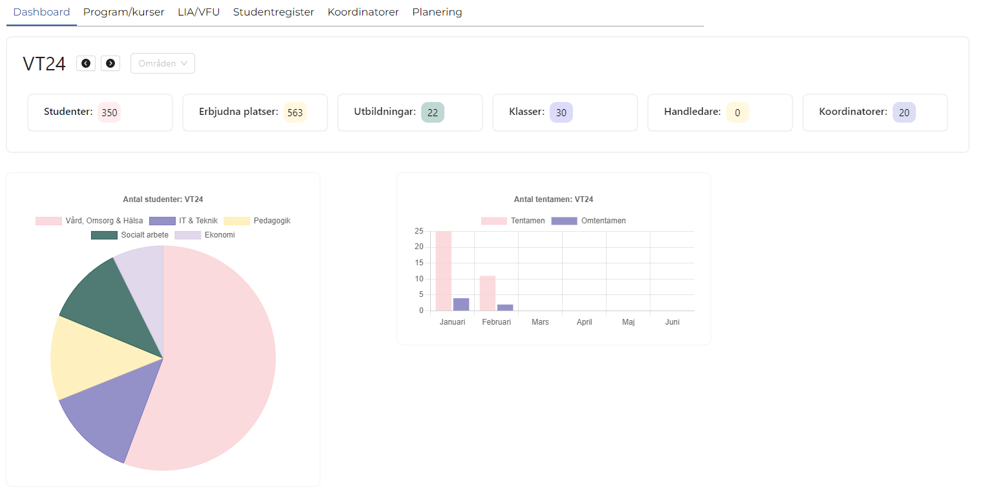Go to the Planering tab
Screen dimensions: 987x499
point(437,12)
